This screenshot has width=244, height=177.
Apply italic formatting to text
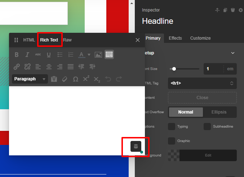pyautogui.click(x=27, y=55)
